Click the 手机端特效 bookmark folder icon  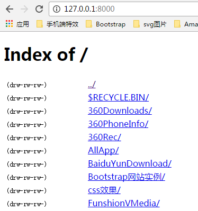40,24
